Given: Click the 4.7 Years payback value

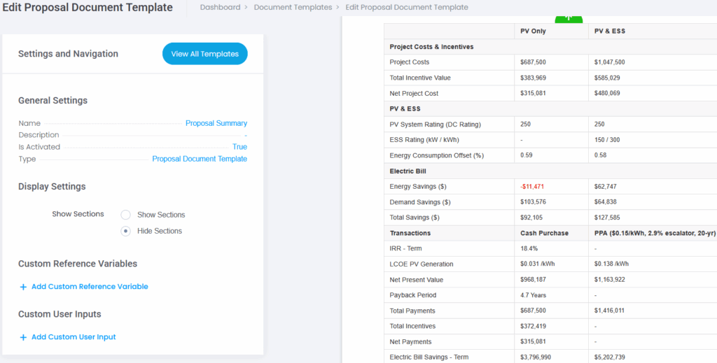Looking at the screenshot, I should (533, 295).
